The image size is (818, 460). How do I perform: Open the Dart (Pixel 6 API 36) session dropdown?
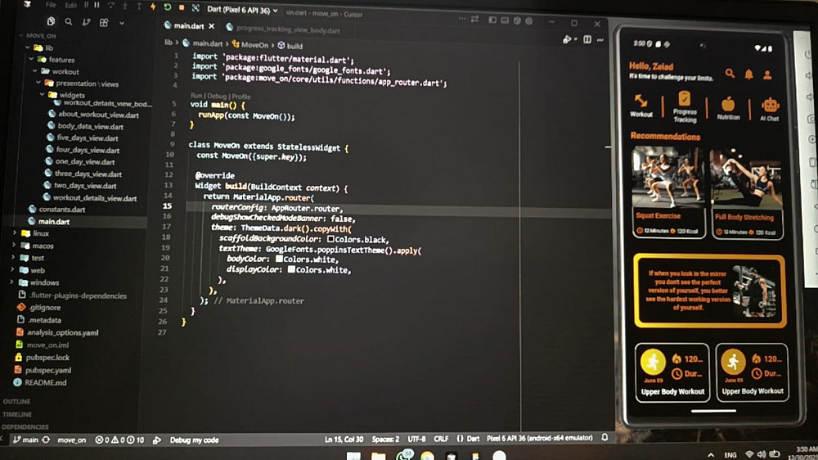pos(243,10)
